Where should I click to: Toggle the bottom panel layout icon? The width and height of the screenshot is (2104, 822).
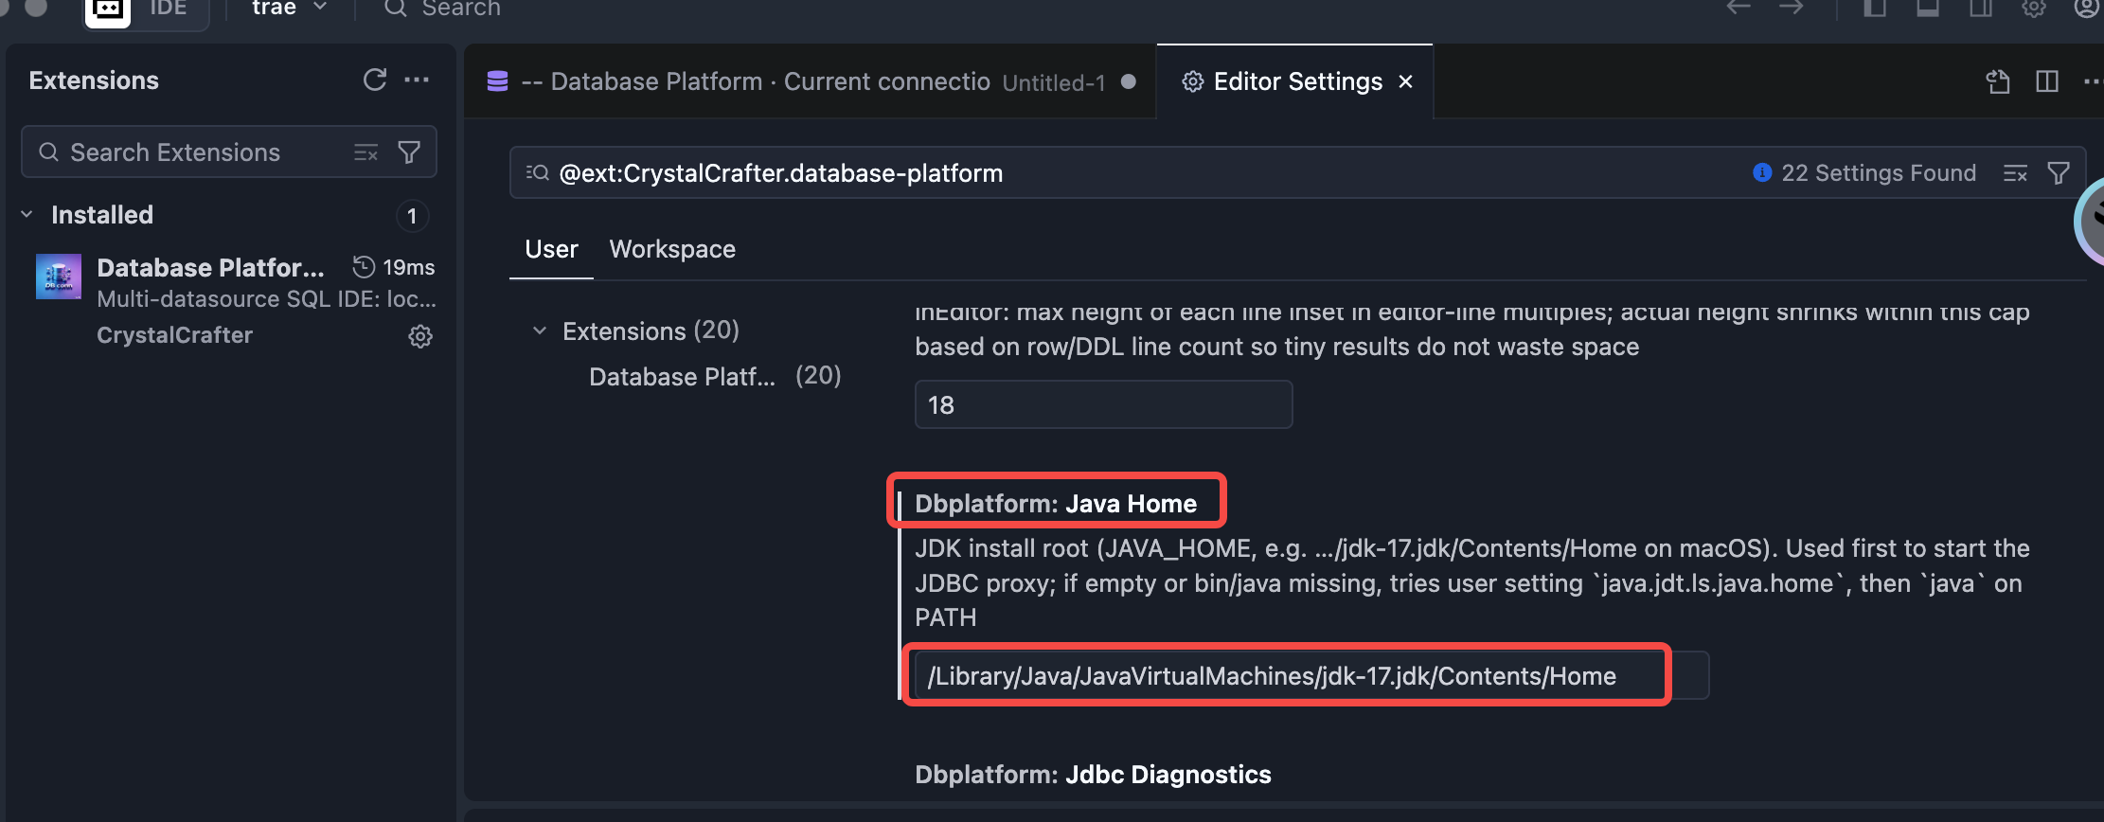coord(1928,8)
